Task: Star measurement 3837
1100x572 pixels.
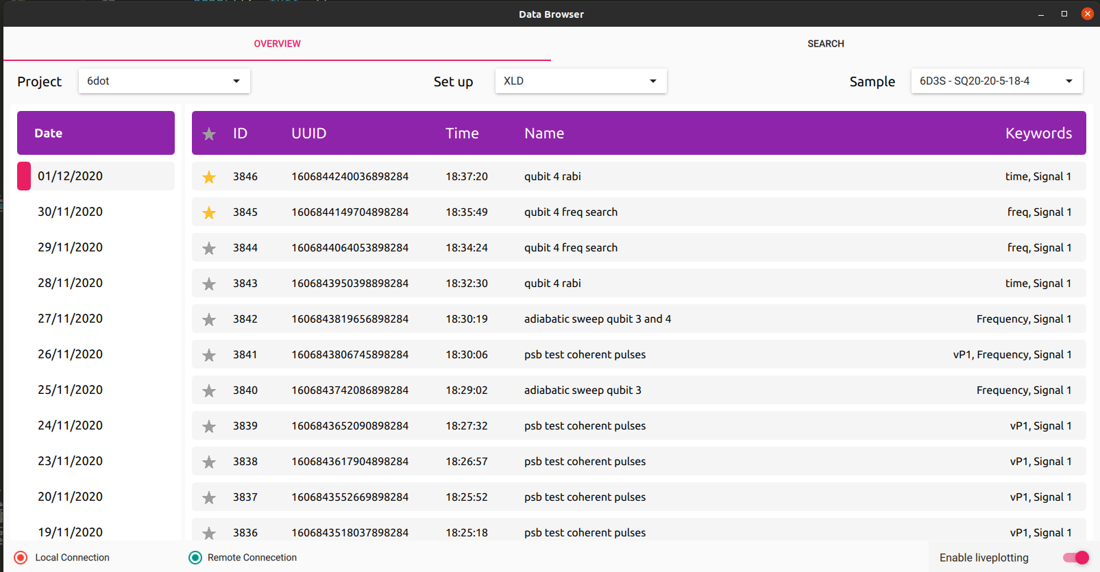Action: pyautogui.click(x=209, y=497)
